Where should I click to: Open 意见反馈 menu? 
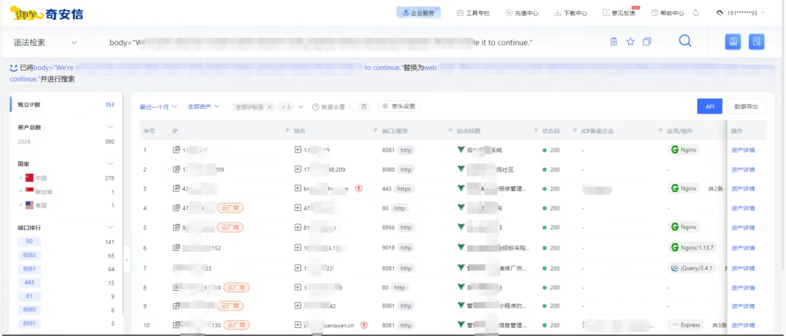coord(619,13)
